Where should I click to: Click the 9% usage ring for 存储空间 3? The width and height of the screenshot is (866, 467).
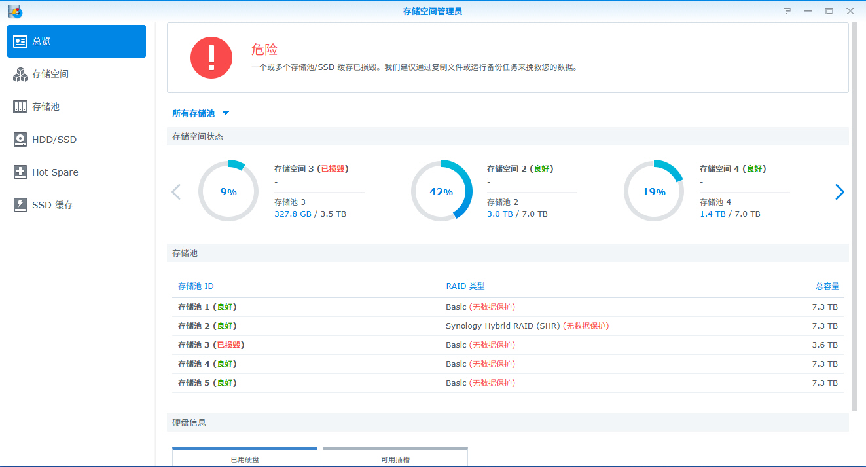(228, 192)
